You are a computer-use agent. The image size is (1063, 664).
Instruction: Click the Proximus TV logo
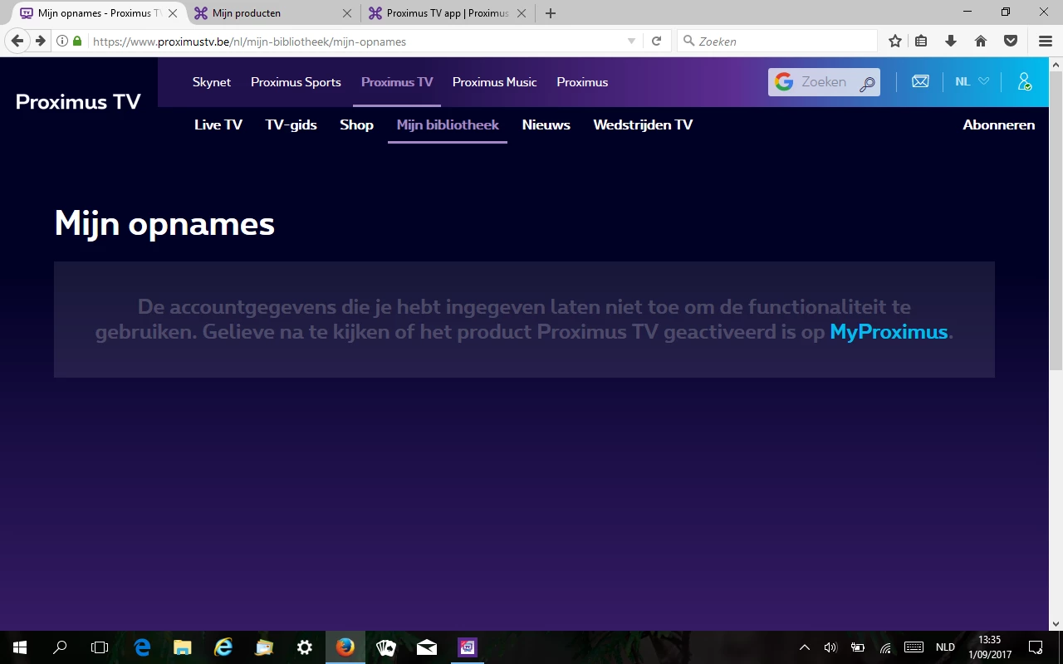coord(78,101)
